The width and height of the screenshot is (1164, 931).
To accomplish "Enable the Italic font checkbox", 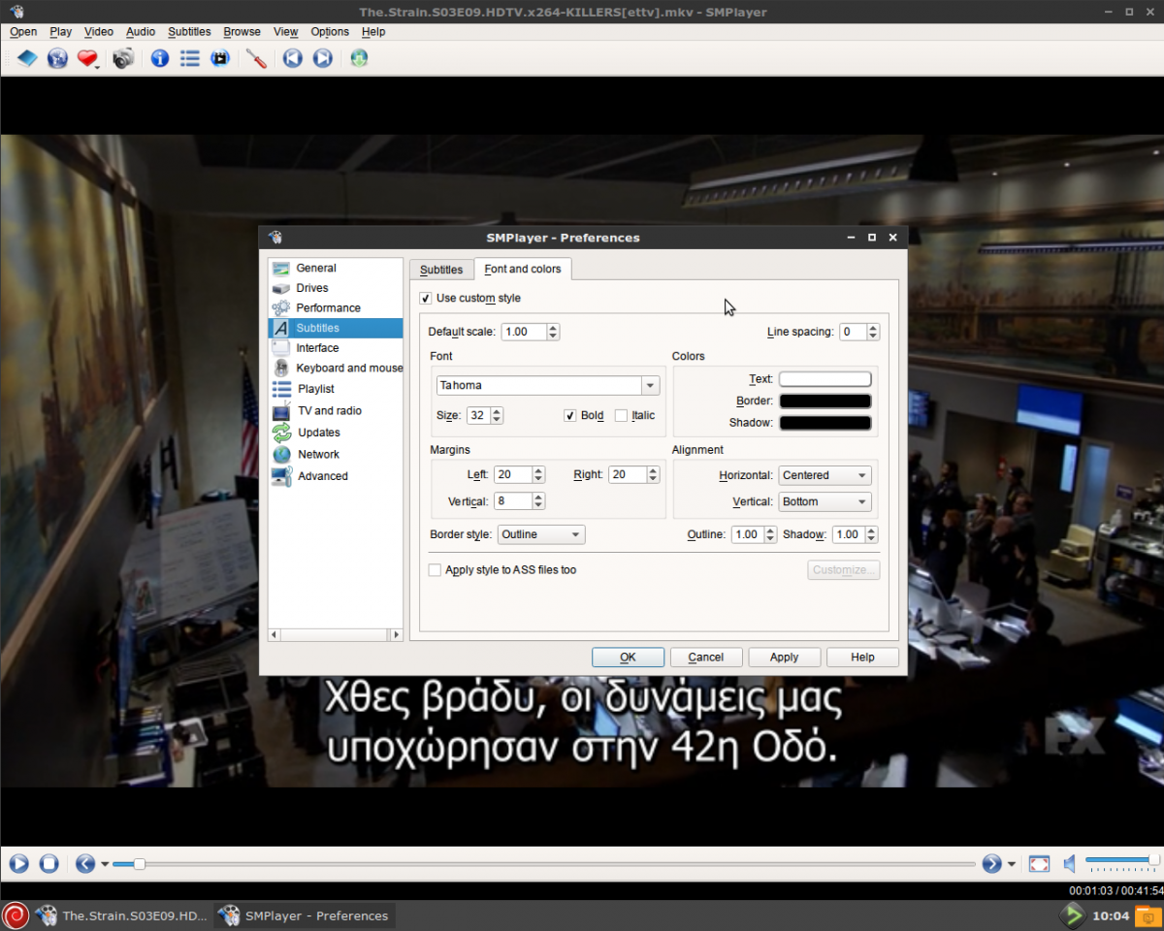I will [x=621, y=416].
